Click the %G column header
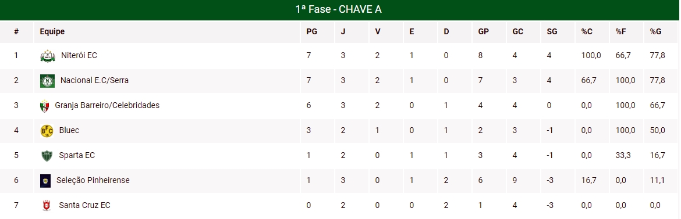Screen dimensions: 681x219 point(655,31)
